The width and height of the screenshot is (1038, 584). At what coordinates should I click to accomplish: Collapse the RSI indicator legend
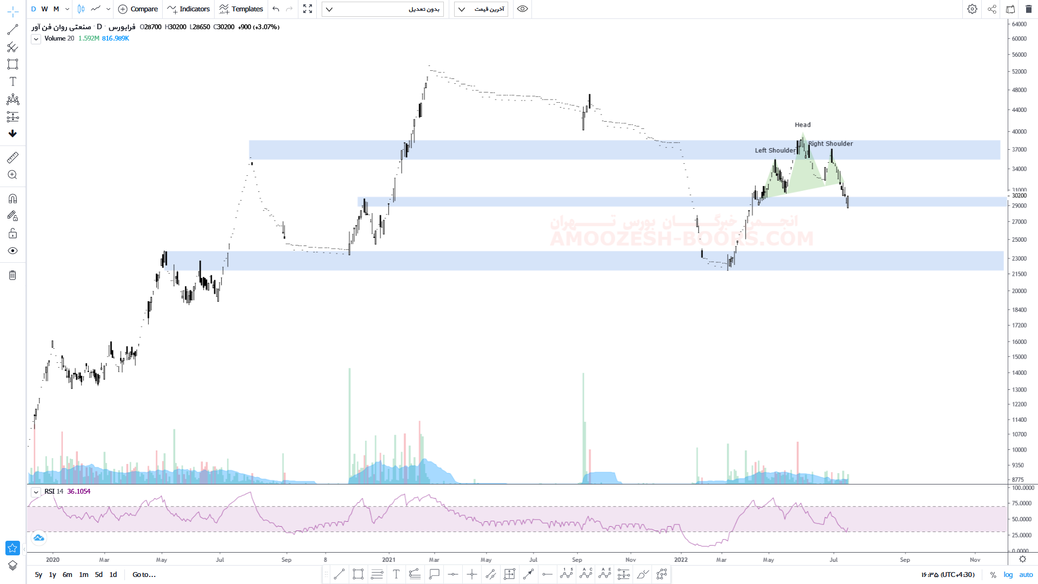click(x=36, y=492)
